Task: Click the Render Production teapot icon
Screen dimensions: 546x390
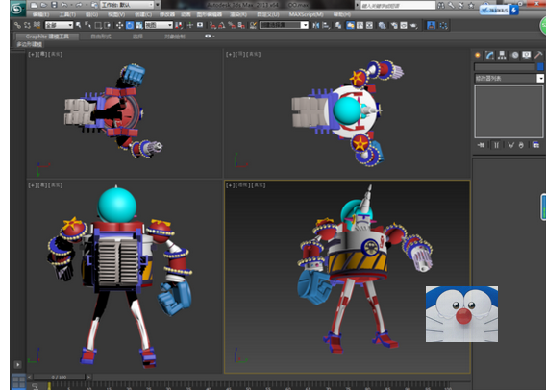Action: (x=413, y=25)
